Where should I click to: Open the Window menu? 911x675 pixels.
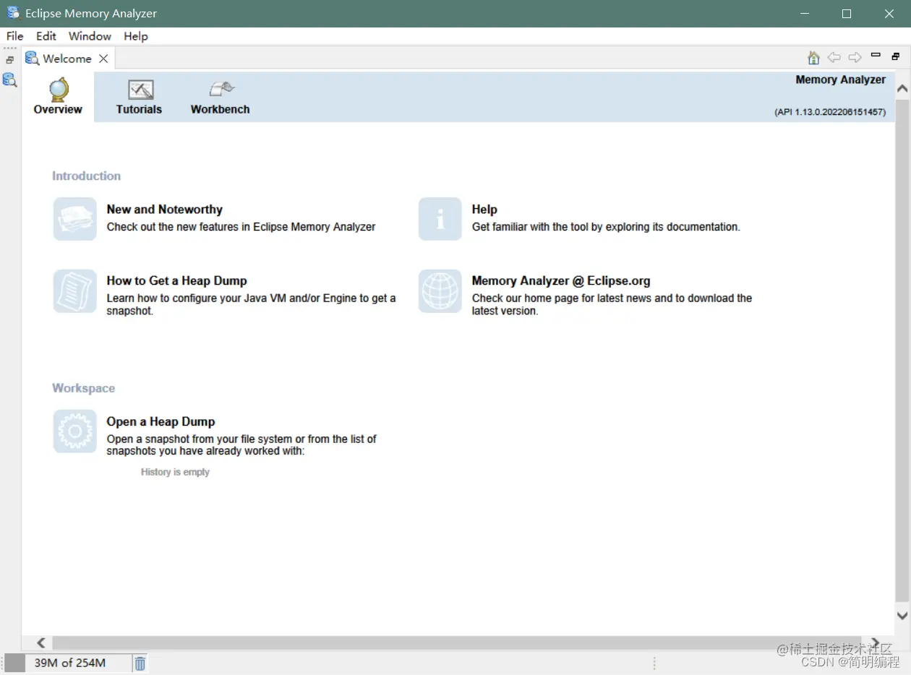coord(90,36)
